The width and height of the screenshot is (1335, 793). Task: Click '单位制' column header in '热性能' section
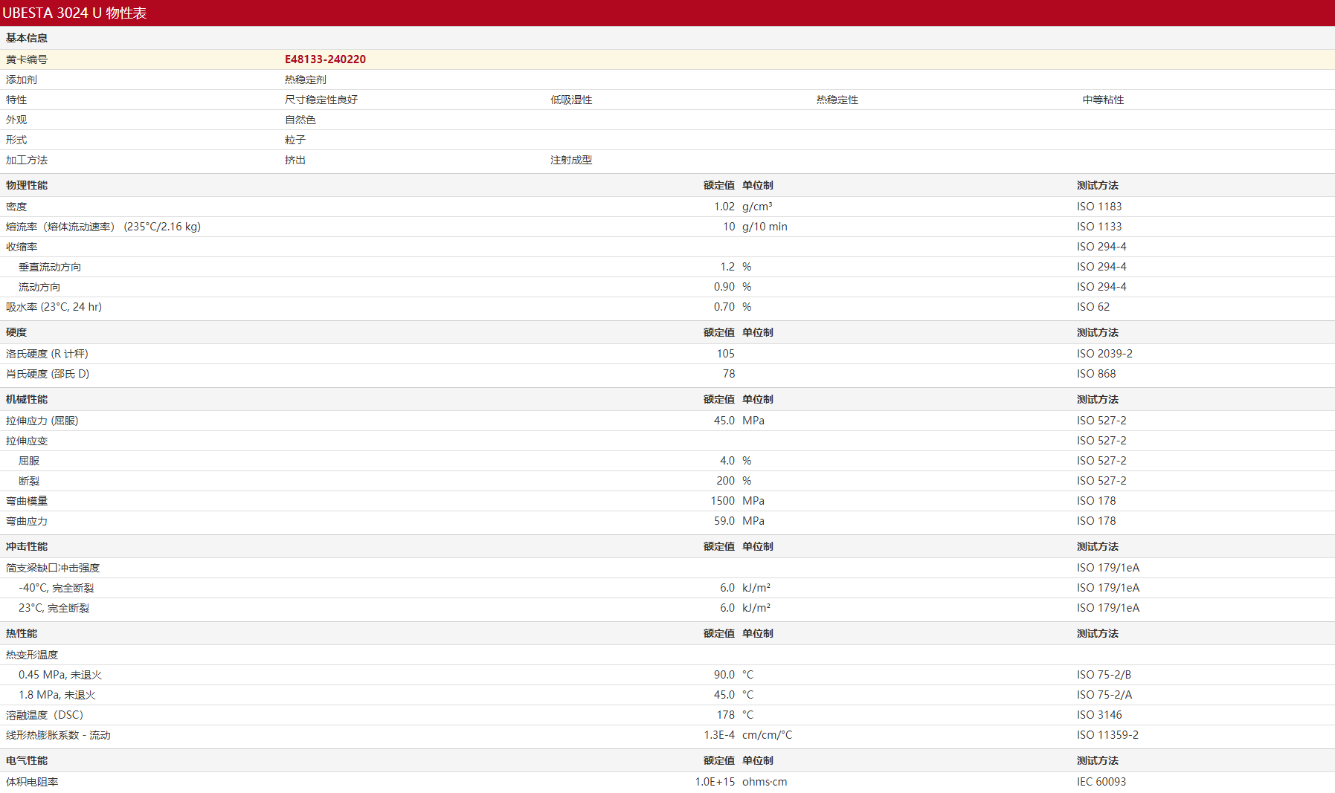(x=758, y=633)
